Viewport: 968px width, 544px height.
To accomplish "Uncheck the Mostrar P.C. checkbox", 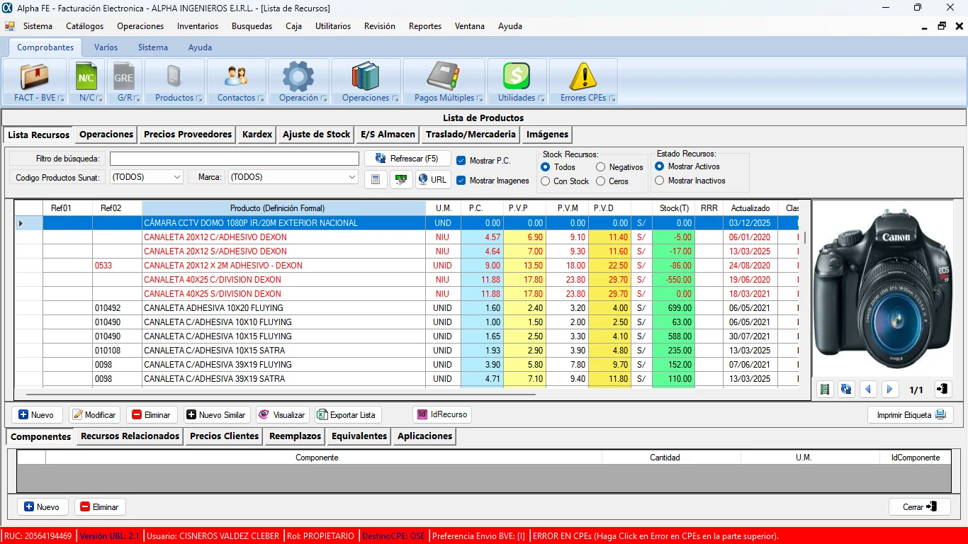I will [x=461, y=161].
